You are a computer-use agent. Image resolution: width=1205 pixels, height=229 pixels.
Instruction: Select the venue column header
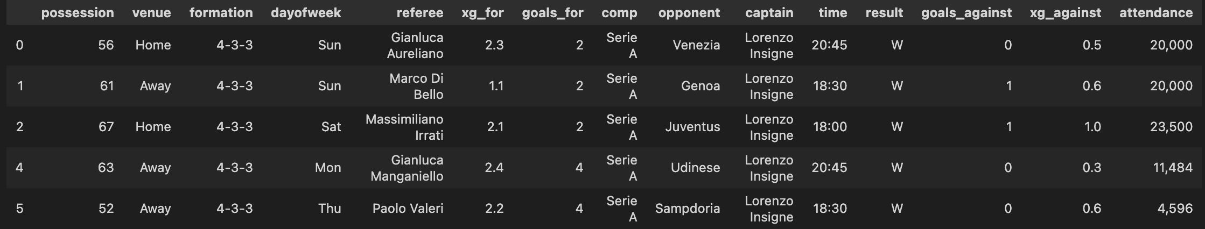[x=152, y=13]
